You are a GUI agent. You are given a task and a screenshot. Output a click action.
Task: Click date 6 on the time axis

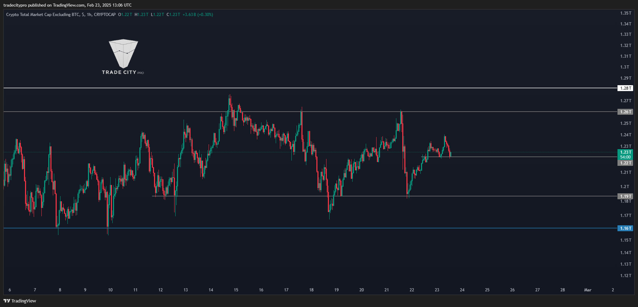click(10, 290)
